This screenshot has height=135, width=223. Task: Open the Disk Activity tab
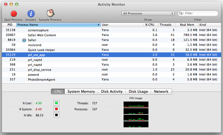coord(112,91)
